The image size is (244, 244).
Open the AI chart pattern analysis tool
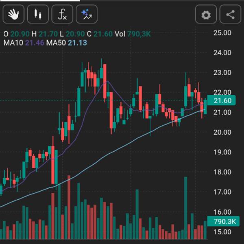[x=87, y=14]
